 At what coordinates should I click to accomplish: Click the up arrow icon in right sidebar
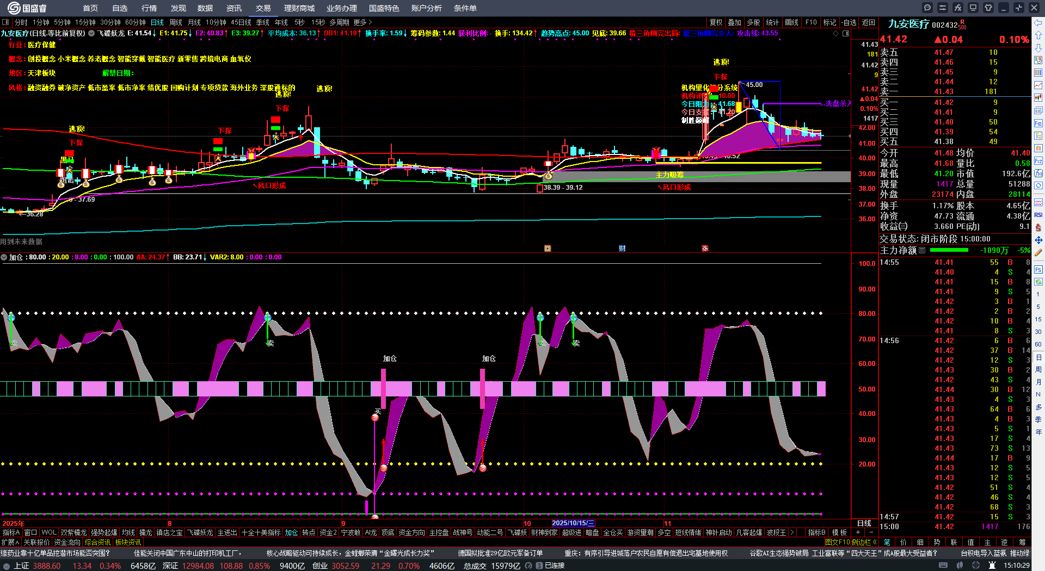[x=1038, y=35]
